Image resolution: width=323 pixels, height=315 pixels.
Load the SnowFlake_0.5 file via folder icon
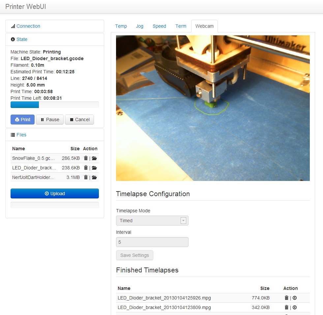pyautogui.click(x=94, y=158)
